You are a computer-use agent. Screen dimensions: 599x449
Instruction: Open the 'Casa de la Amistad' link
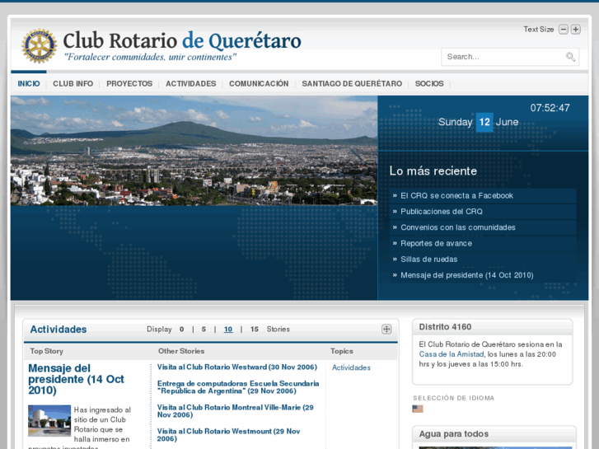[452, 354]
